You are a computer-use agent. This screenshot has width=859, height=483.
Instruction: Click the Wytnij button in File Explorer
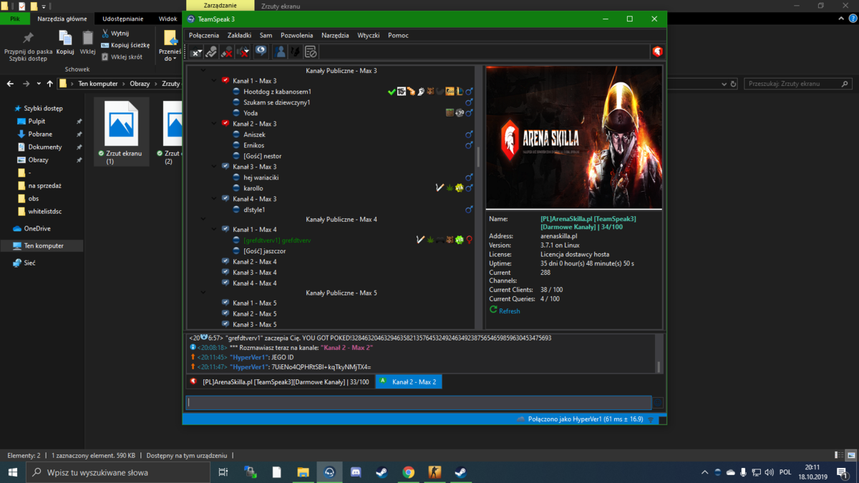pyautogui.click(x=115, y=33)
